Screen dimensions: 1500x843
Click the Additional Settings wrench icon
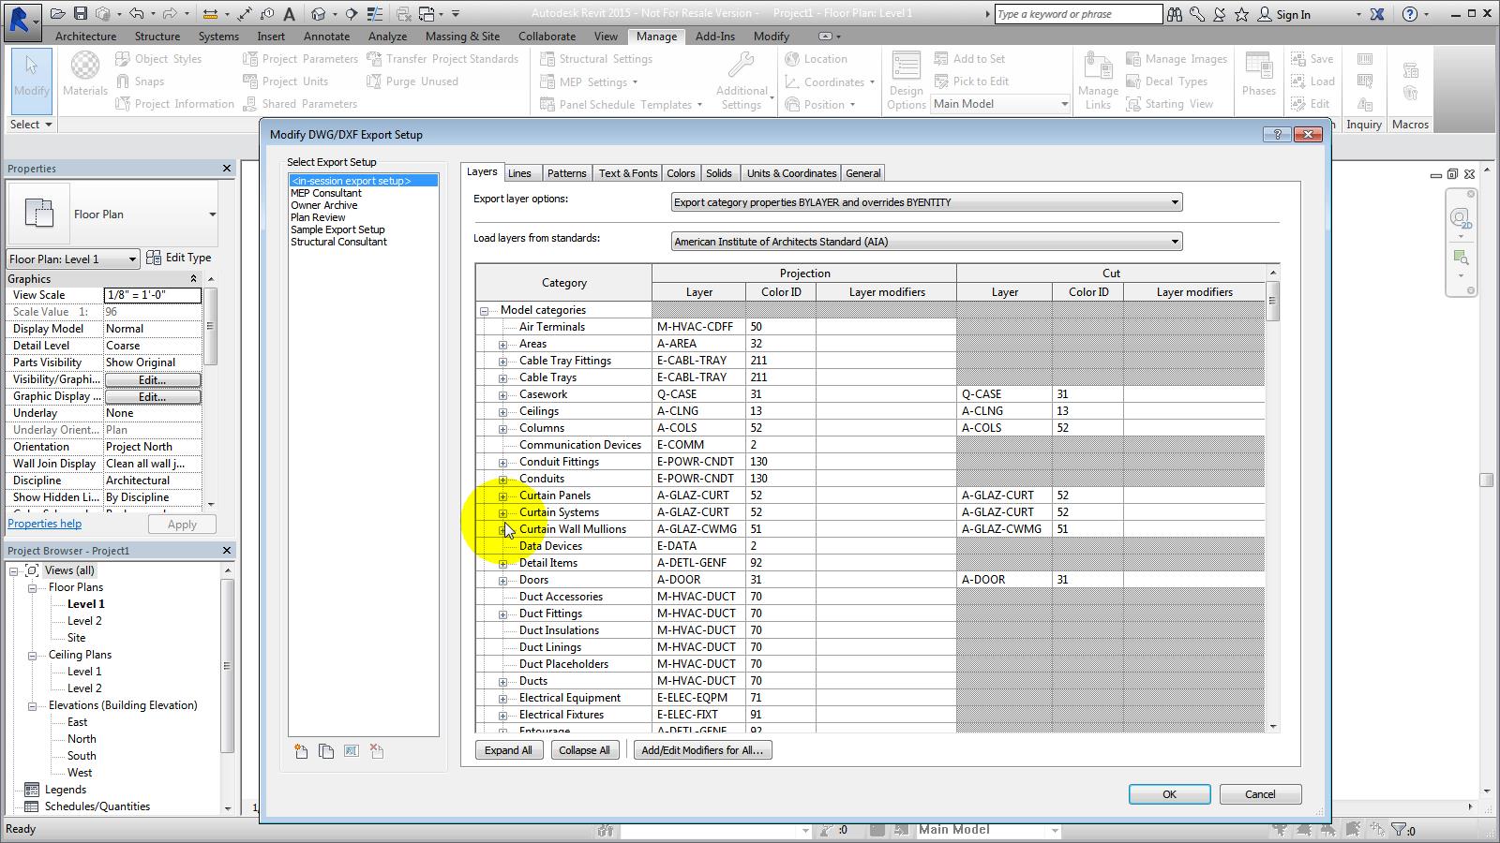[x=742, y=65]
